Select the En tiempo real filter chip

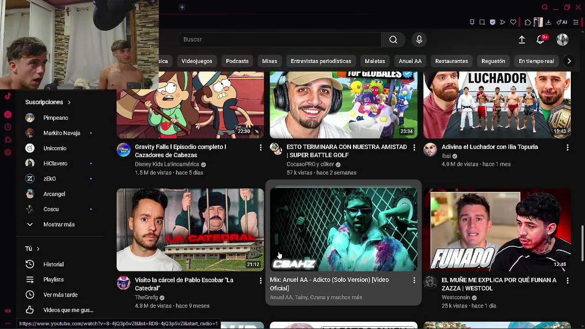click(536, 61)
